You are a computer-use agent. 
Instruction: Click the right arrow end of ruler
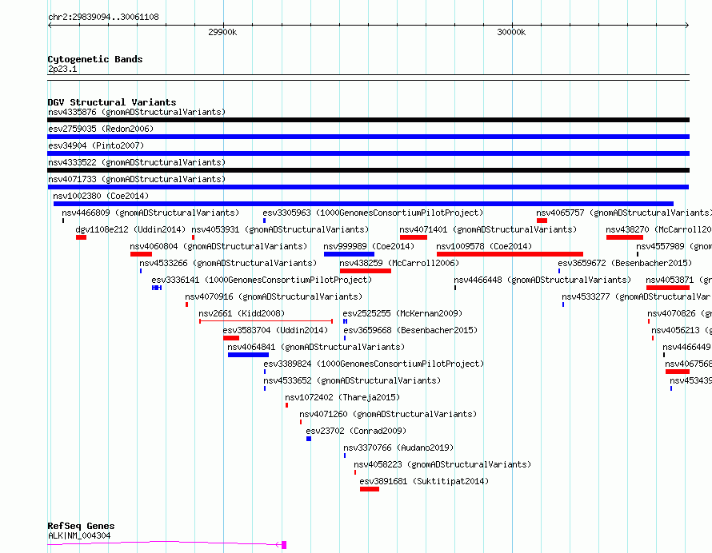point(686,26)
